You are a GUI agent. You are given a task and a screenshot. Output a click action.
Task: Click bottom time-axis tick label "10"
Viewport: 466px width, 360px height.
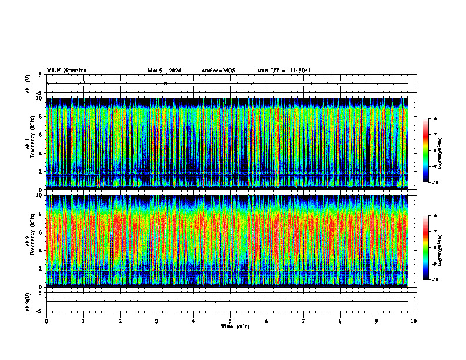pos(414,321)
